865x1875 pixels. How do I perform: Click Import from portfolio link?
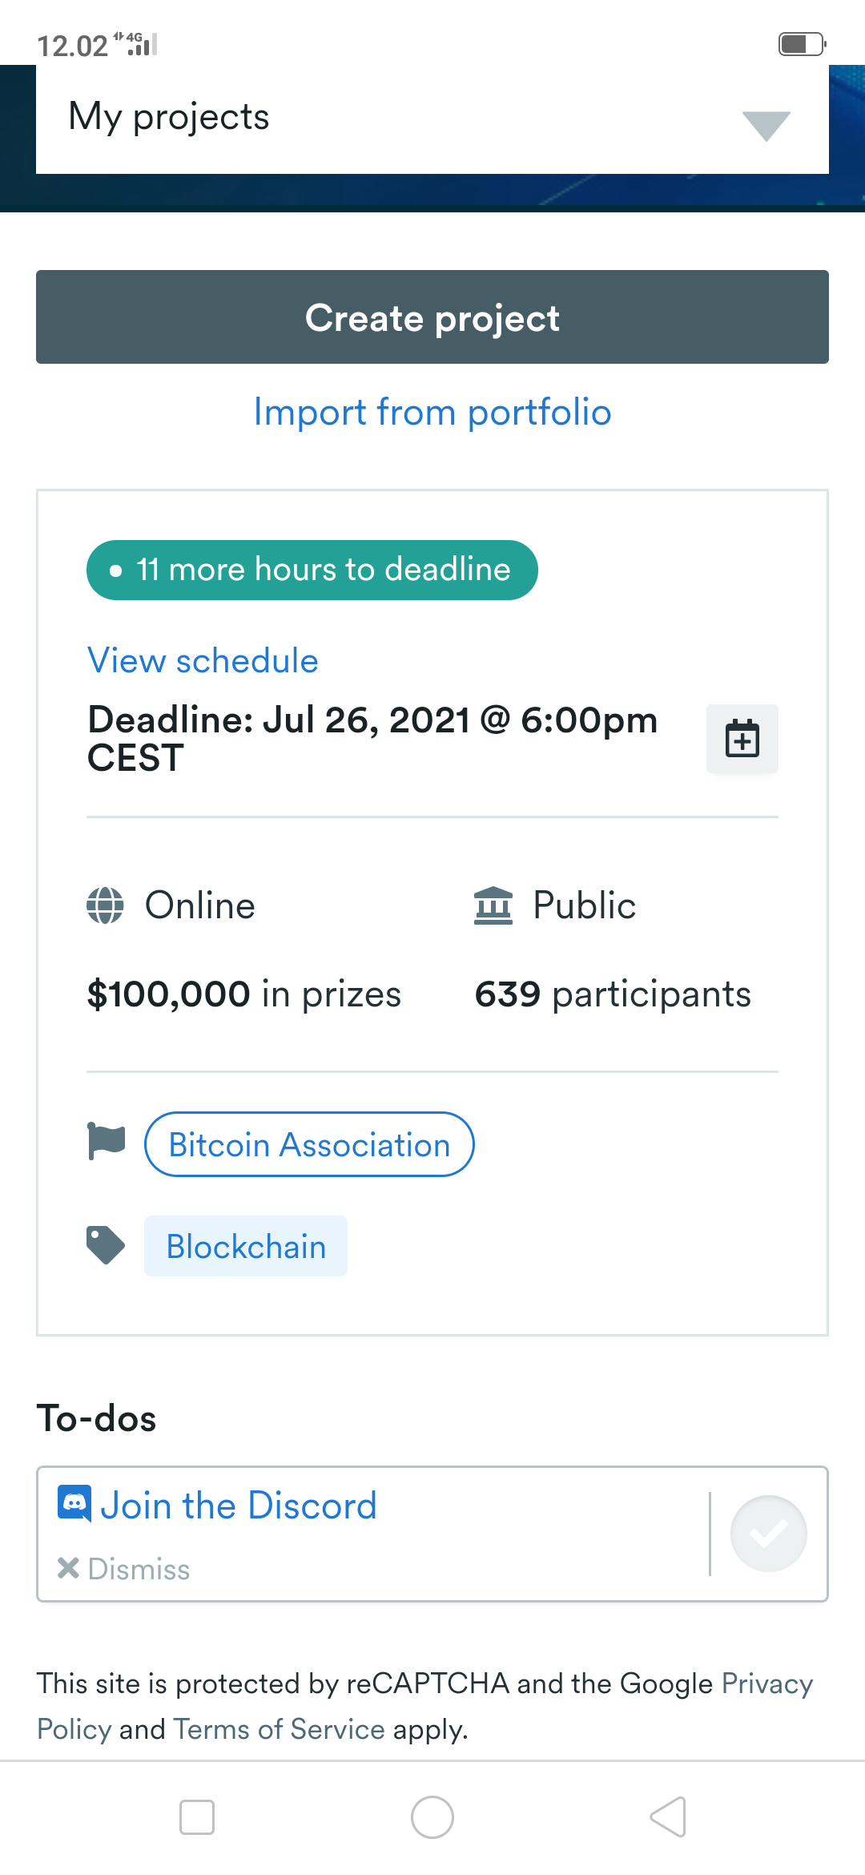point(432,413)
